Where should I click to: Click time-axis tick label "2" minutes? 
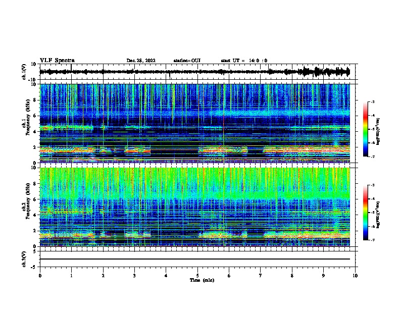click(x=103, y=276)
